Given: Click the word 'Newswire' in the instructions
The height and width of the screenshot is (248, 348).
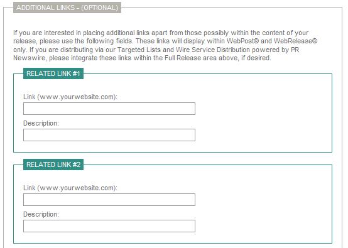Looking at the screenshot, I should [30, 58].
